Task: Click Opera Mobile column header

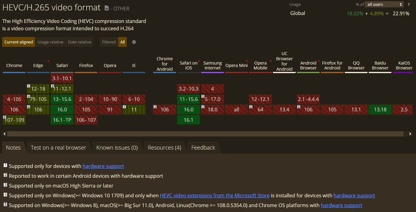Action: [260, 65]
